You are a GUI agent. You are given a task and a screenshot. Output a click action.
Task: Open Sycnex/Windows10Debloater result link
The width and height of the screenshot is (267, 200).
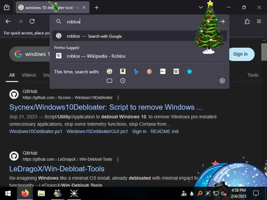click(106, 107)
